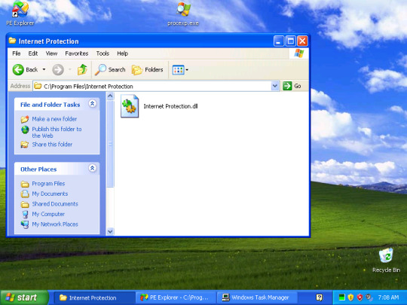The height and width of the screenshot is (305, 407).
Task: Open the View menu
Action: coord(51,53)
